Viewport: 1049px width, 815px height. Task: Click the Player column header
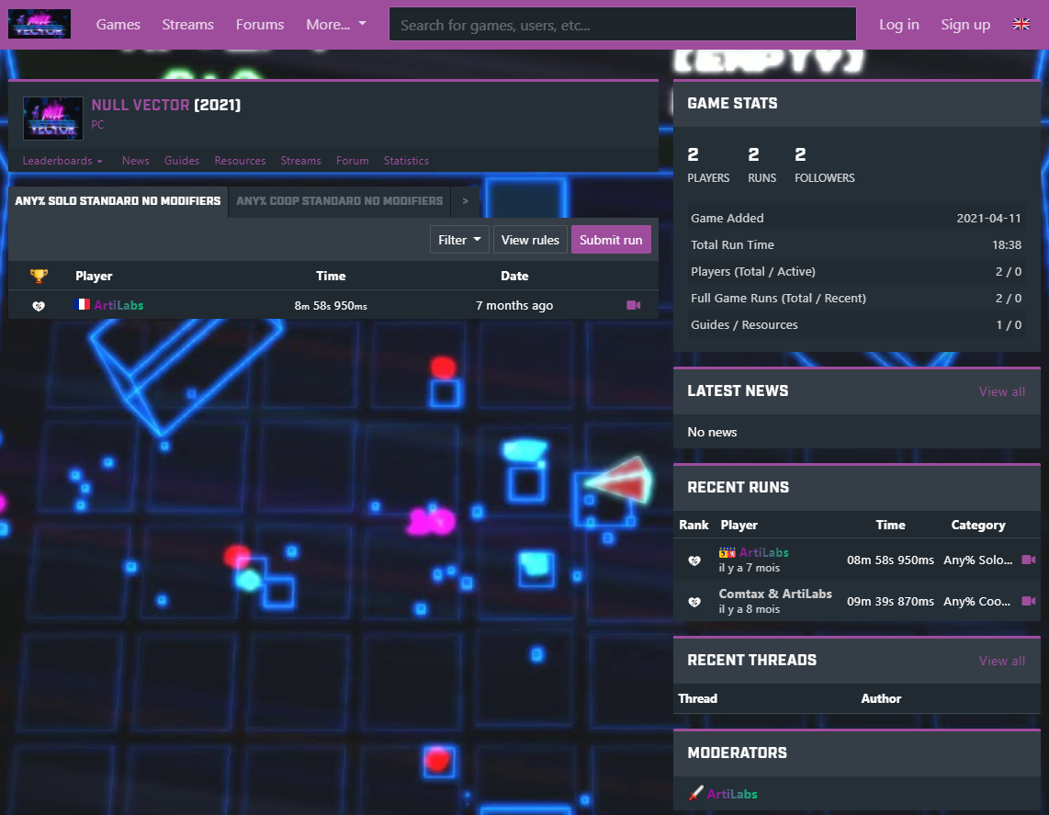[x=94, y=276]
